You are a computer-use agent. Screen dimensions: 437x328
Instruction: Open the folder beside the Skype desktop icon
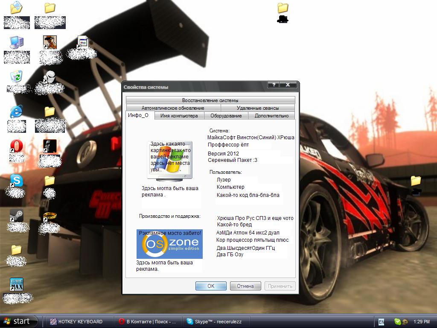(x=50, y=181)
